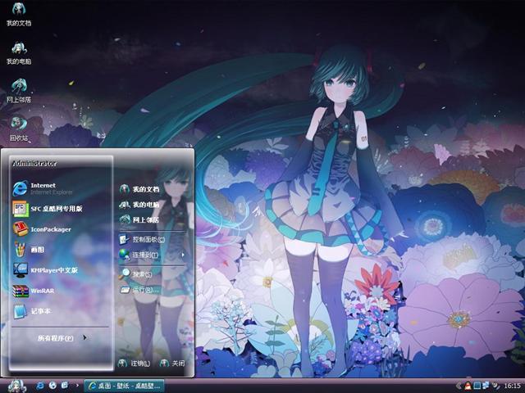Open the QQ penguin tray icon
The height and width of the screenshot is (393, 525).
(x=468, y=386)
